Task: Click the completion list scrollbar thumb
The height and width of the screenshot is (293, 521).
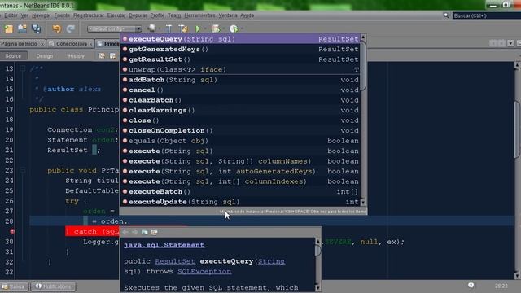Action: pos(363,65)
